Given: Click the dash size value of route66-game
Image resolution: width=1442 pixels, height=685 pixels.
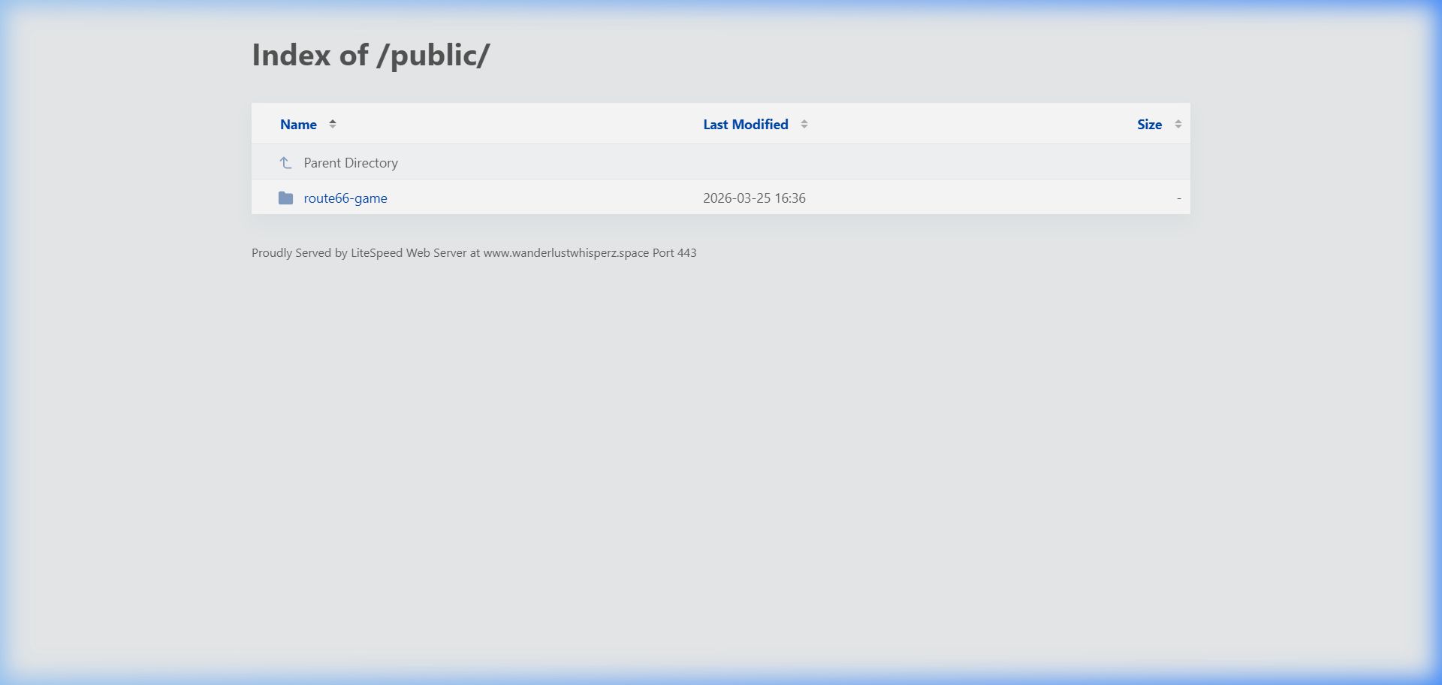Looking at the screenshot, I should point(1178,198).
